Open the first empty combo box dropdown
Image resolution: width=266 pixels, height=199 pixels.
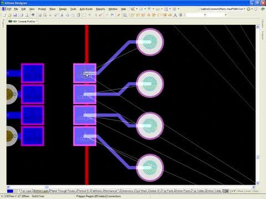click(x=205, y=15)
